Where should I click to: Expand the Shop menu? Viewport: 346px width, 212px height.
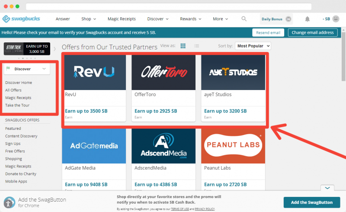click(89, 19)
